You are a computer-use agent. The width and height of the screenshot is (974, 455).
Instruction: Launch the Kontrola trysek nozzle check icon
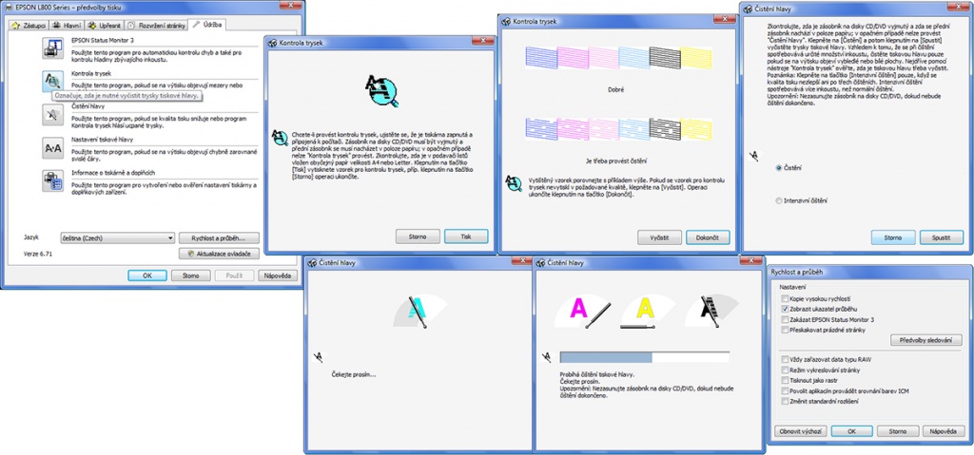point(53,81)
